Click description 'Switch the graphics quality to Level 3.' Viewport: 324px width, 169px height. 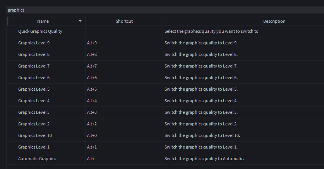(x=201, y=112)
